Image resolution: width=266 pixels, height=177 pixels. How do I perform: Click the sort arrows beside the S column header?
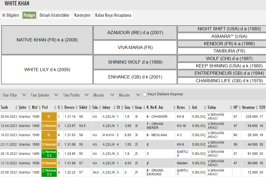click(62, 107)
